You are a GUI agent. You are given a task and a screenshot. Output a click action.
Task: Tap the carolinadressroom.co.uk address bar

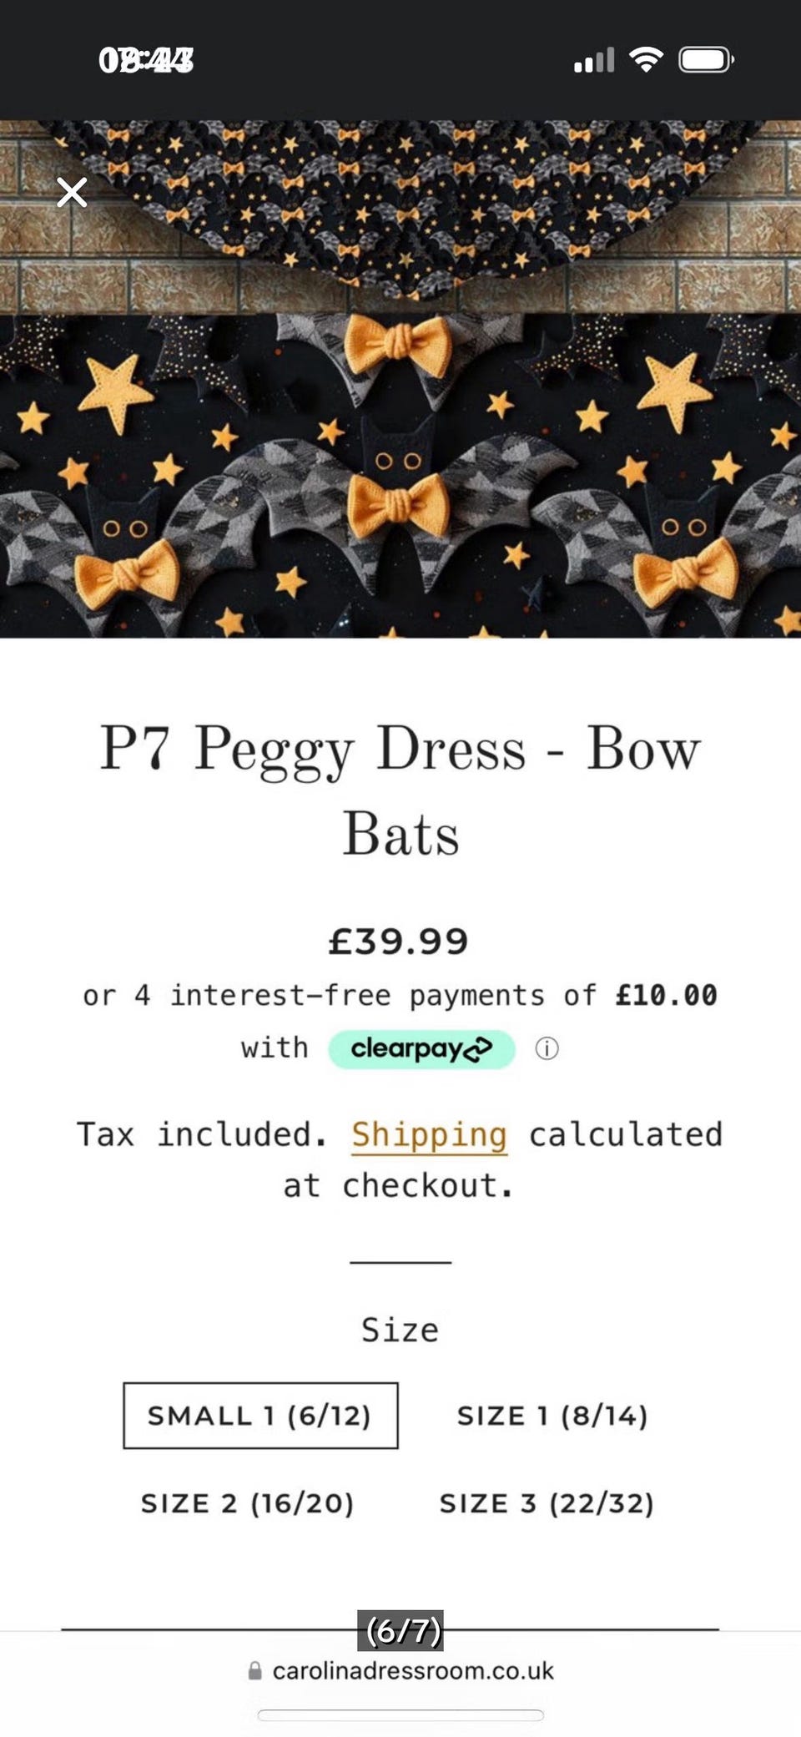point(412,1670)
